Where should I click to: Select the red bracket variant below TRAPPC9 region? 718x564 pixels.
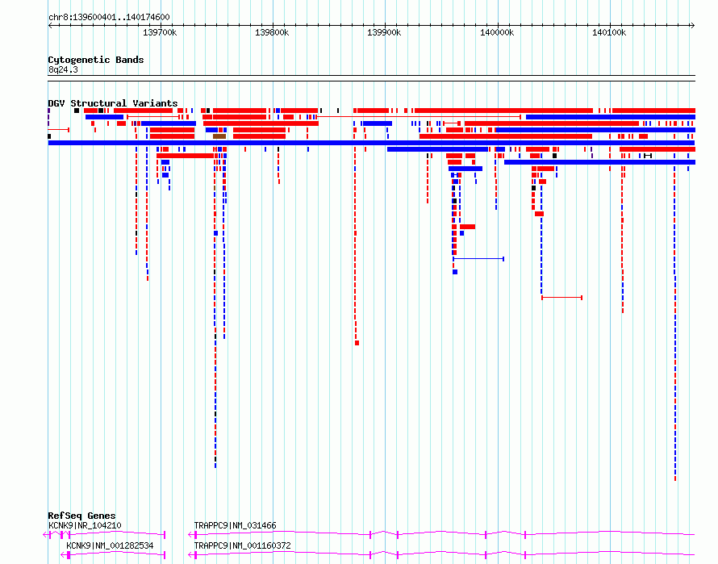[x=561, y=298]
